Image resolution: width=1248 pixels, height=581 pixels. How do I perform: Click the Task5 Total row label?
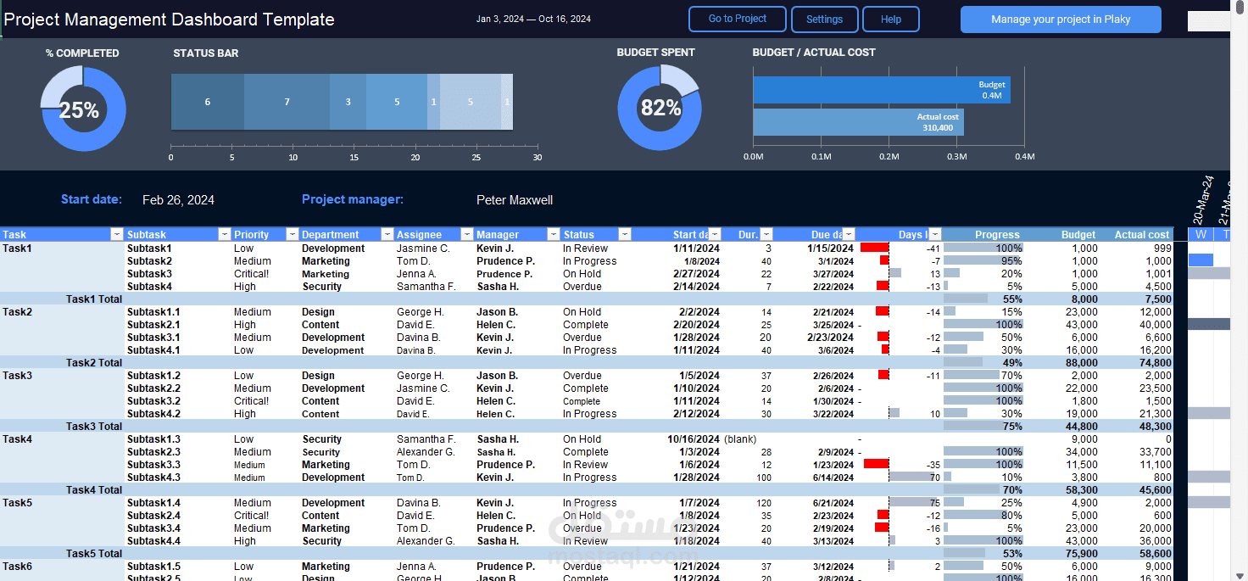[x=94, y=554]
